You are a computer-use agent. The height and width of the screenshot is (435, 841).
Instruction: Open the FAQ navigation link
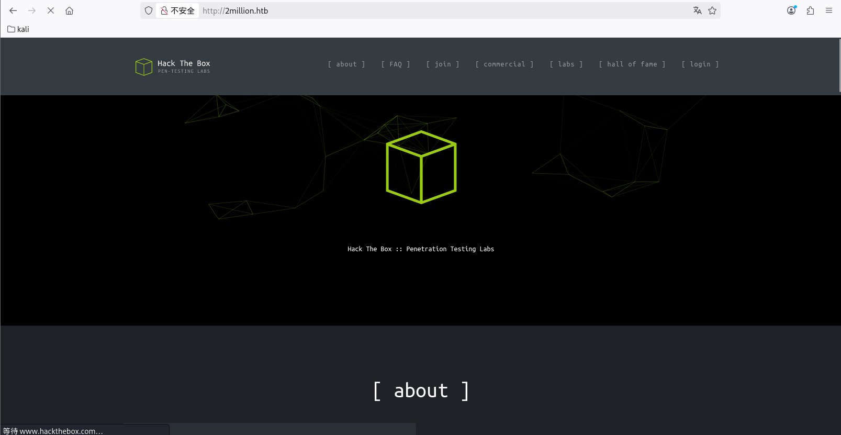tap(396, 64)
